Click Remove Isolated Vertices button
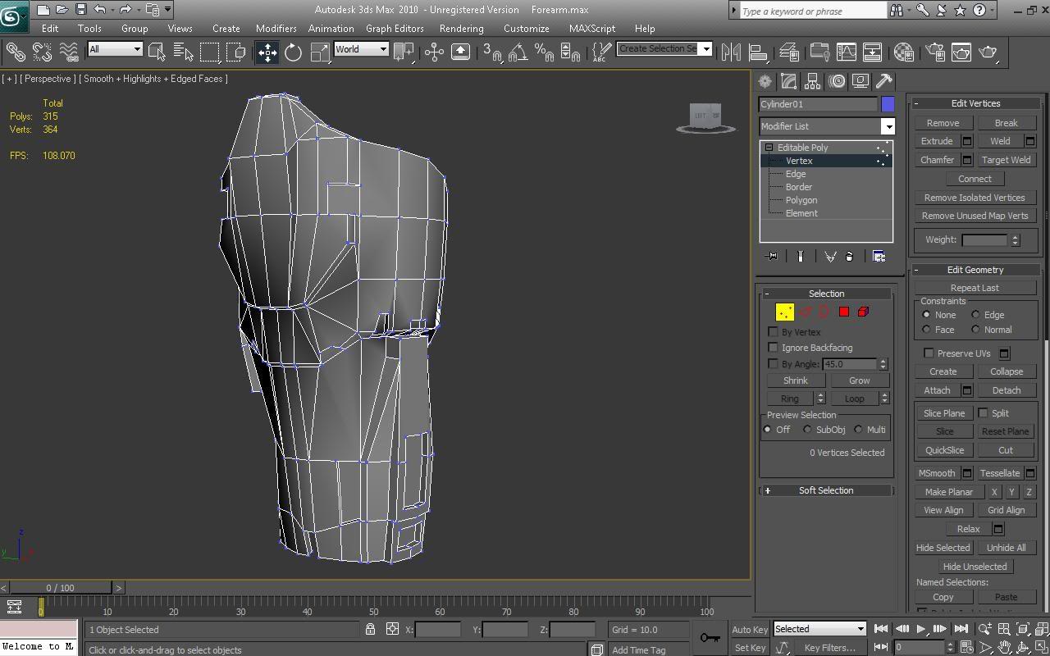This screenshot has width=1050, height=656. click(975, 198)
